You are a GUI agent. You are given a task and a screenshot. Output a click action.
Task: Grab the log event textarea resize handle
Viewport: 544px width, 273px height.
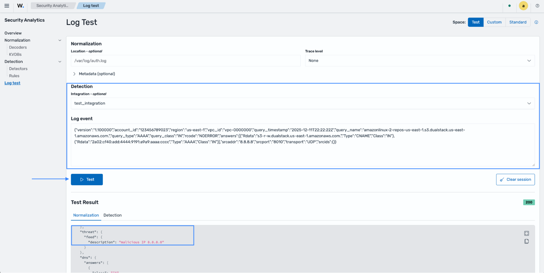pos(533,165)
